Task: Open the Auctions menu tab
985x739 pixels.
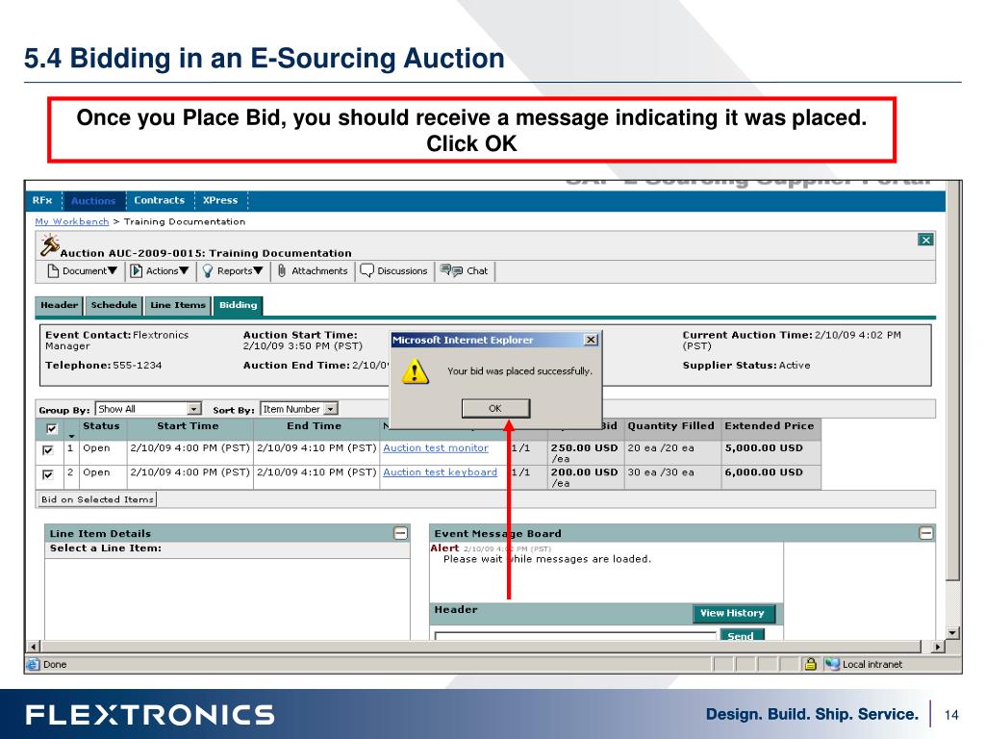Action: 93,200
